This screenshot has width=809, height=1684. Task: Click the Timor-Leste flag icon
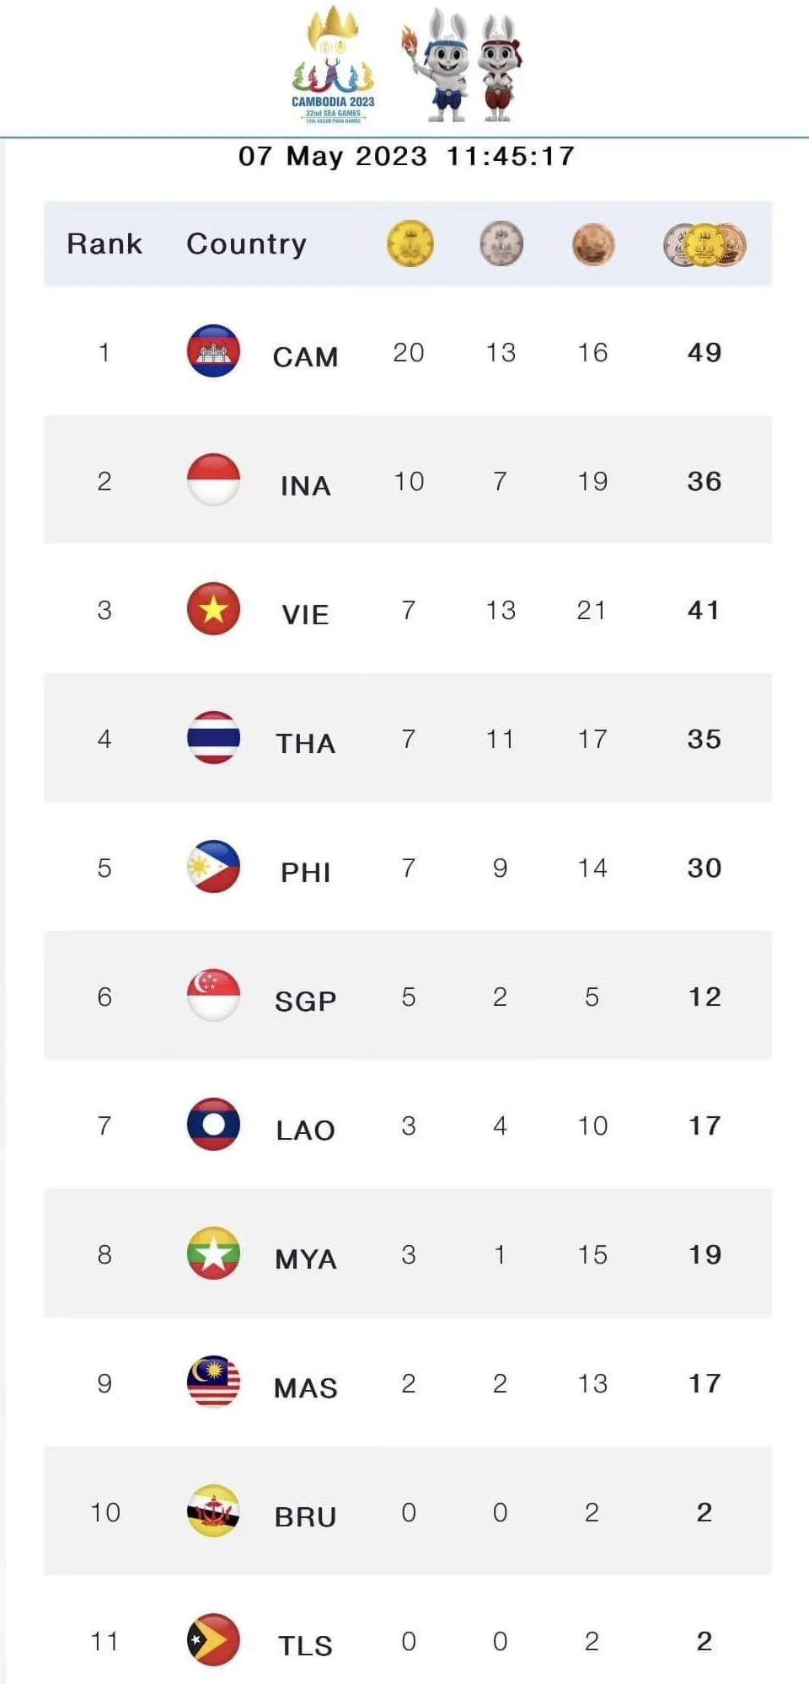point(213,1639)
